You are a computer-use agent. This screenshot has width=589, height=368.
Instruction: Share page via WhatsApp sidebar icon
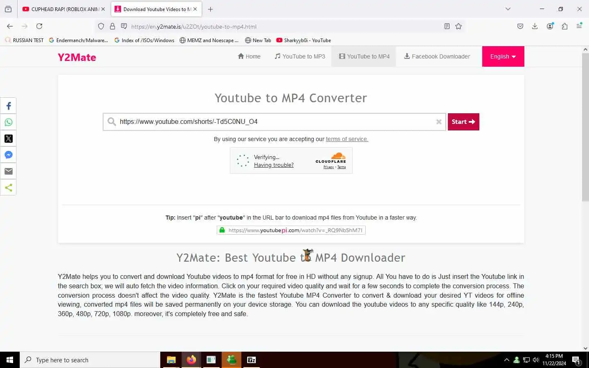[8, 122]
